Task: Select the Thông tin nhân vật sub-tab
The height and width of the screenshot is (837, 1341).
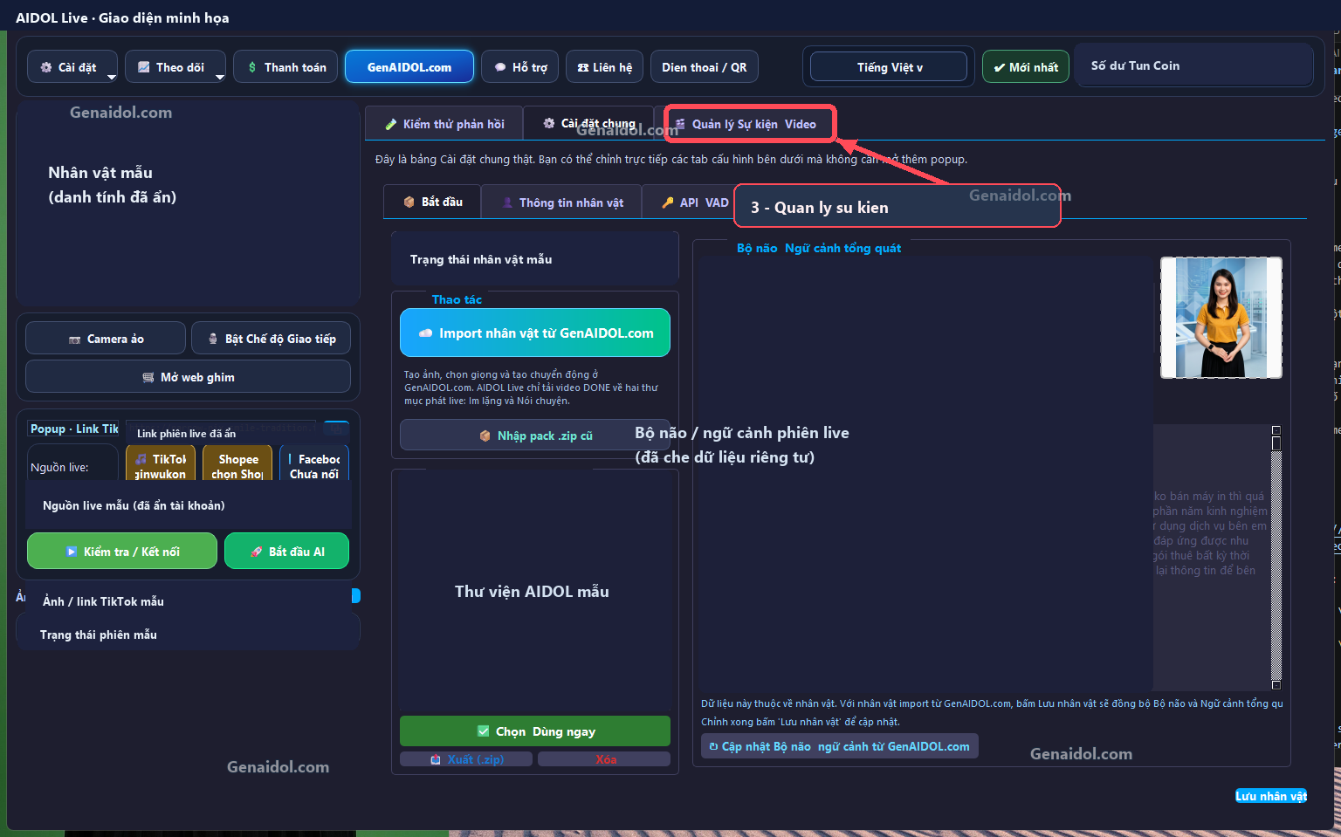Action: [x=561, y=202]
